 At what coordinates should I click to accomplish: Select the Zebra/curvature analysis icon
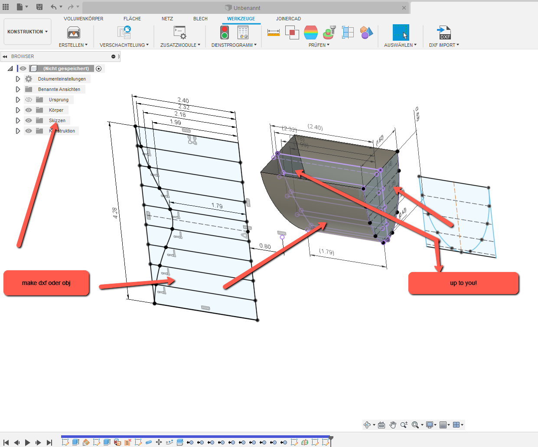(x=311, y=32)
